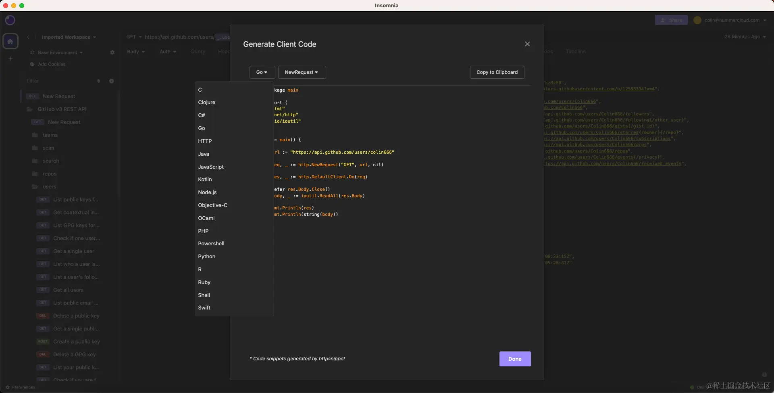The height and width of the screenshot is (393, 774).
Task: Select Clojure from language list
Action: [x=234, y=102]
